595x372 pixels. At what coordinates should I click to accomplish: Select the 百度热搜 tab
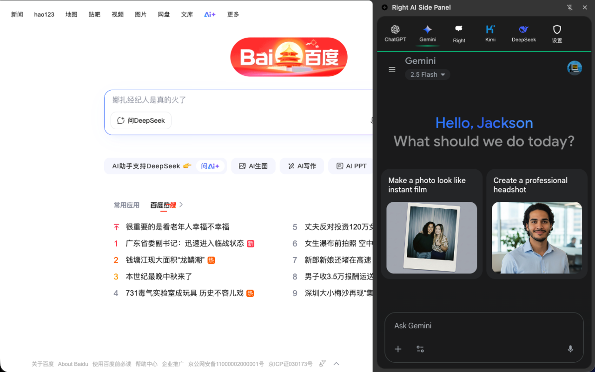[163, 205]
